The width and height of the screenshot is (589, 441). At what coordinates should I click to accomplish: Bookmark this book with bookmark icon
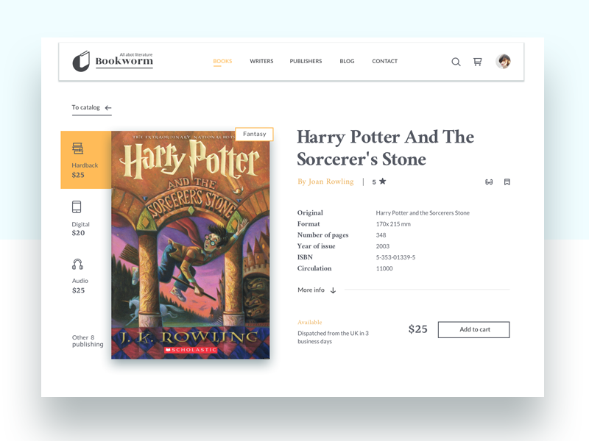(507, 182)
